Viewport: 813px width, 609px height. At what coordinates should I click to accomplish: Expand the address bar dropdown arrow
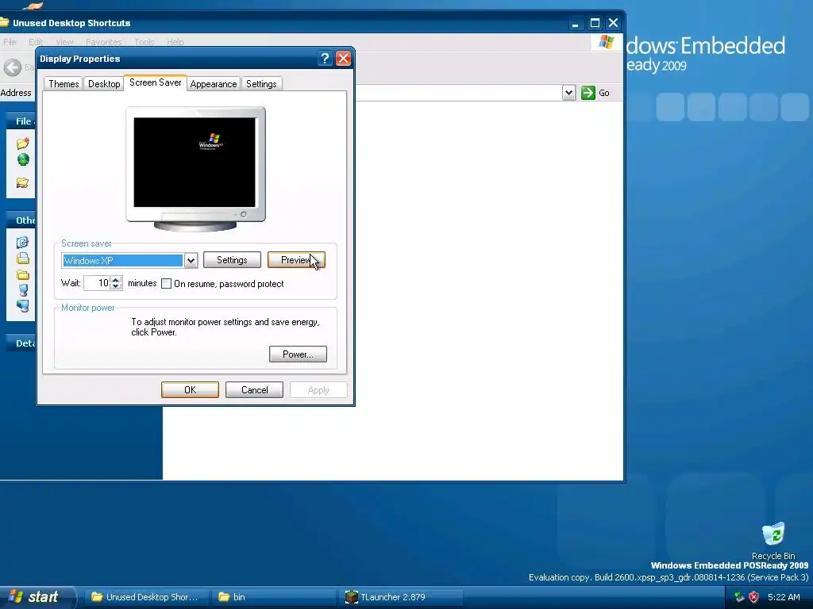point(568,94)
